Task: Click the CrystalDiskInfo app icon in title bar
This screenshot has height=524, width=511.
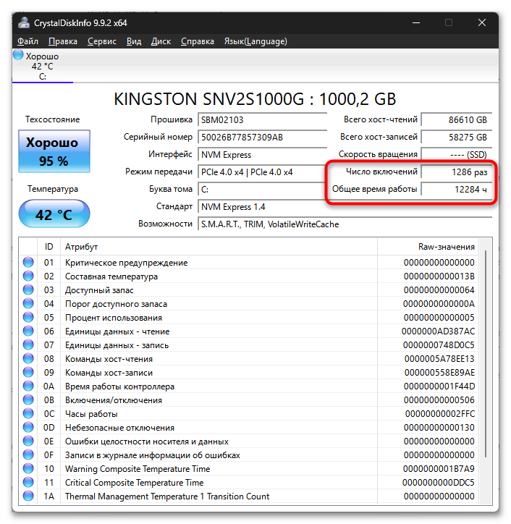Action: [24, 22]
